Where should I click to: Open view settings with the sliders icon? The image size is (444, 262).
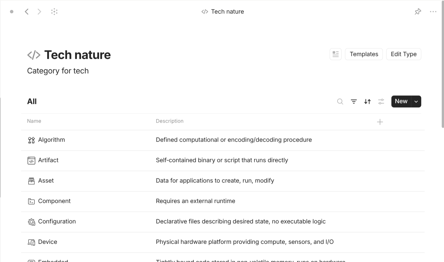pos(381,101)
